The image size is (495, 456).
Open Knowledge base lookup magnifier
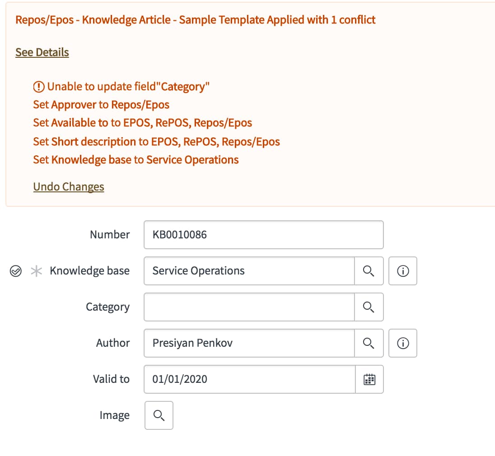(x=369, y=271)
